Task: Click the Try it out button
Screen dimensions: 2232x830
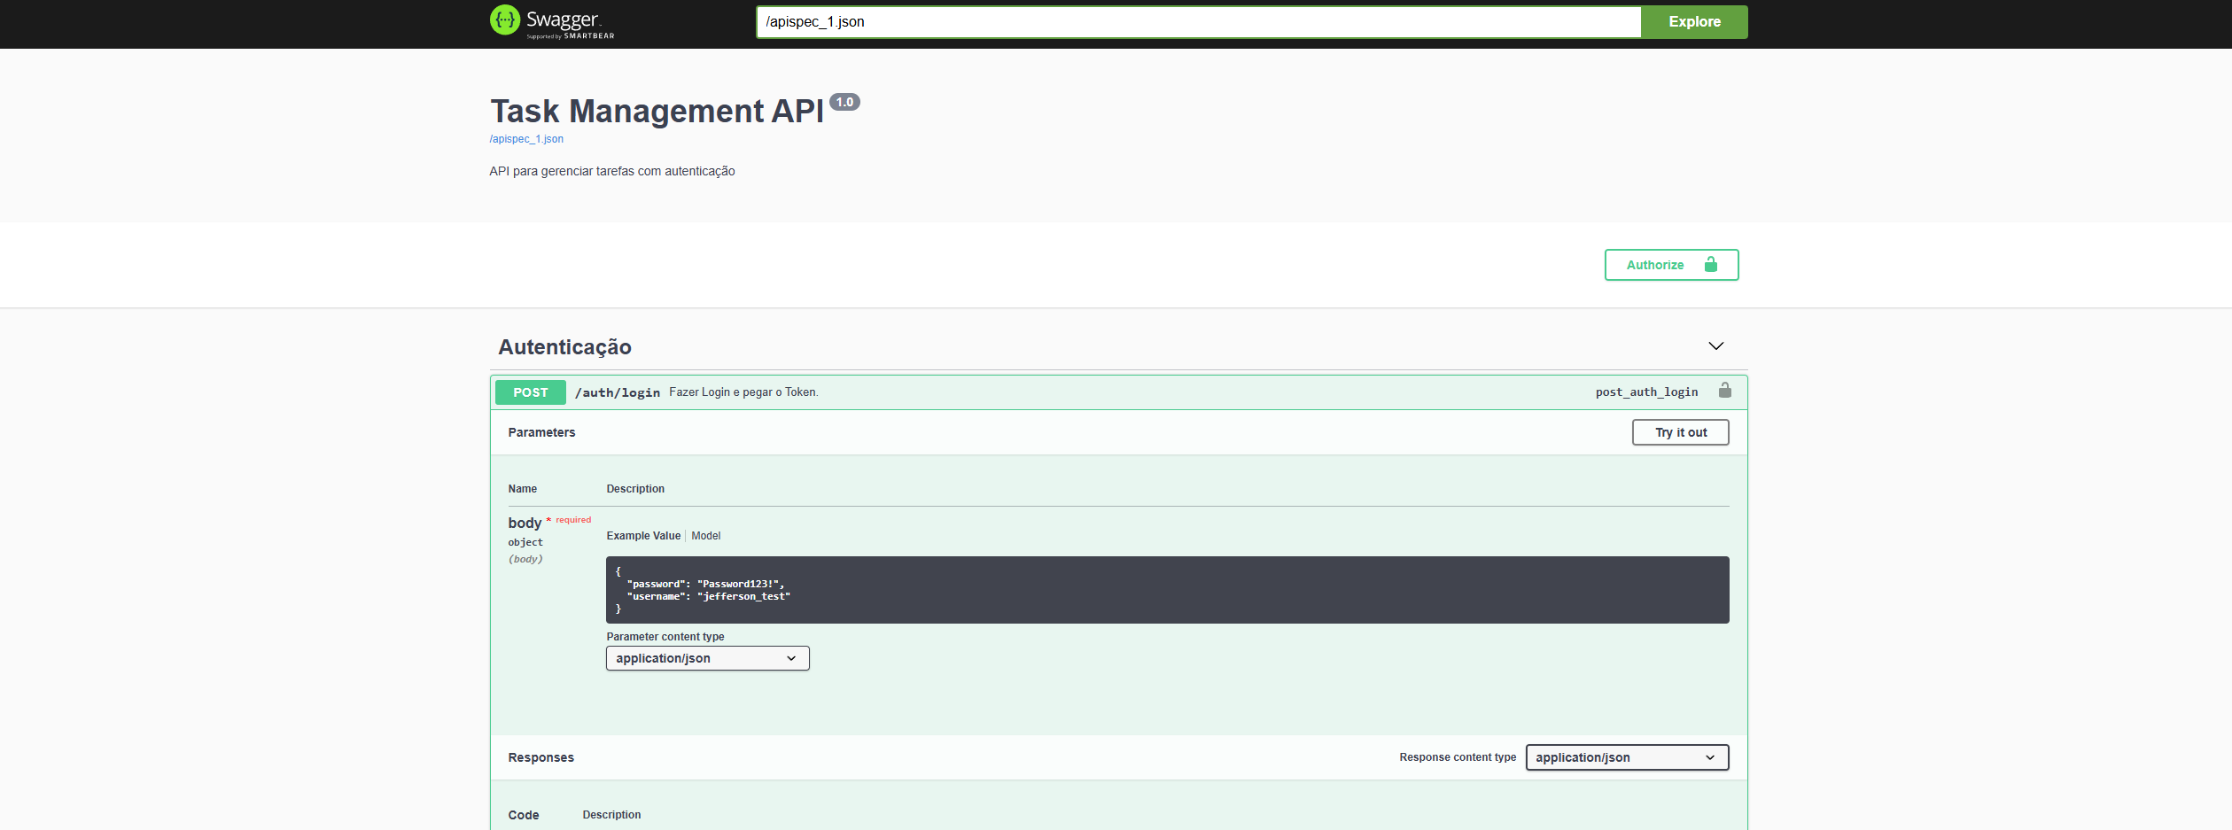Action: pyautogui.click(x=1679, y=432)
